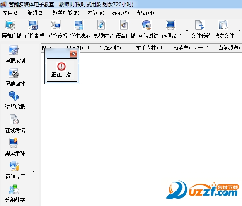Image resolution: width=242 pixels, height=206 pixels.
Task: Close the 正在广播 popup window
Action: pyautogui.click(x=73, y=54)
